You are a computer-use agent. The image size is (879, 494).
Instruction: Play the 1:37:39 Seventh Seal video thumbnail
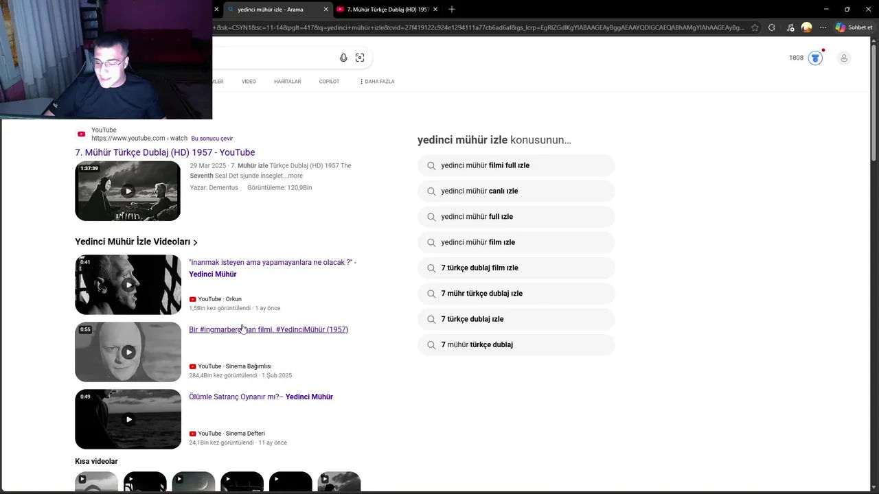(128, 191)
